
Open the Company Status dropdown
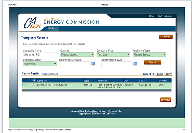pyautogui.click(x=40, y=64)
